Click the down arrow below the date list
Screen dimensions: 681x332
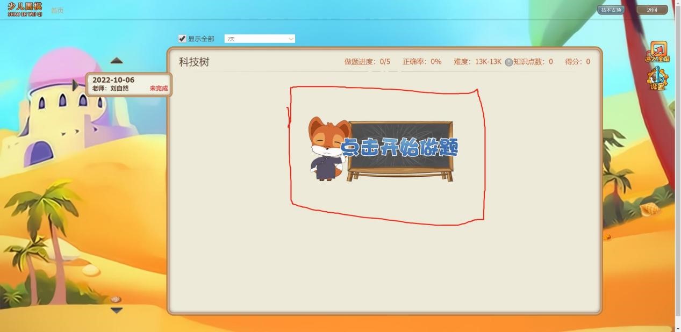click(117, 310)
